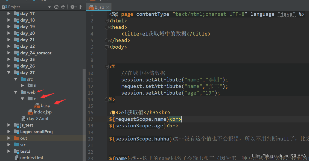Fold the scriptlet block at line 9
The height and width of the screenshot is (161, 309).
pyautogui.click(x=107, y=67)
